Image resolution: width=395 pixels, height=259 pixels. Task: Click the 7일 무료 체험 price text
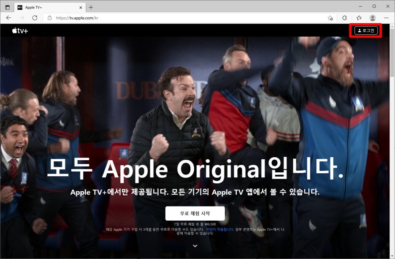195,224
